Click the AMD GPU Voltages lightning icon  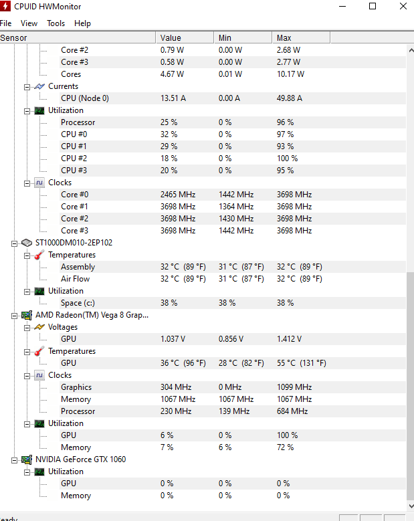point(39,327)
